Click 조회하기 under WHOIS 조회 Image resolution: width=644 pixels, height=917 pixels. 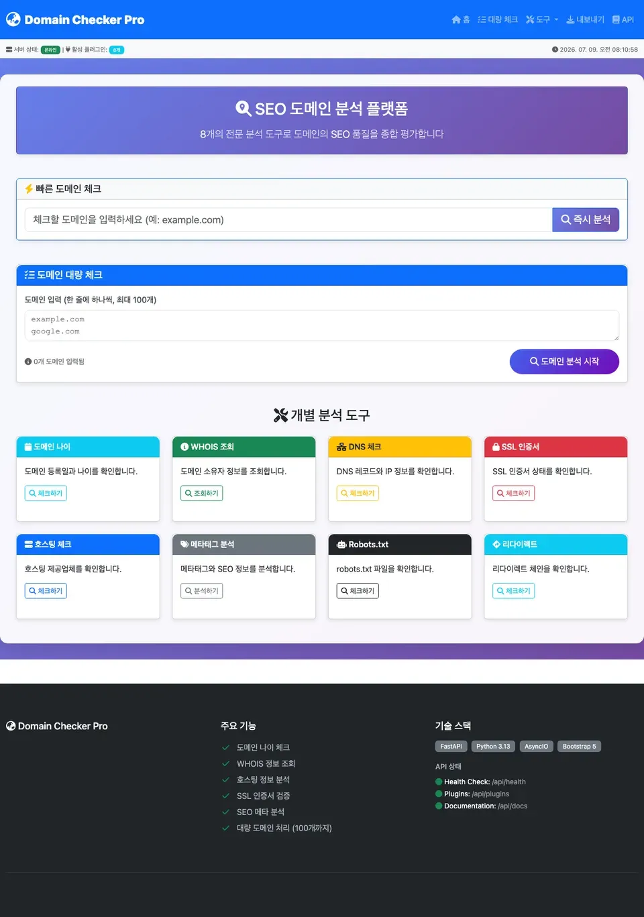[202, 493]
